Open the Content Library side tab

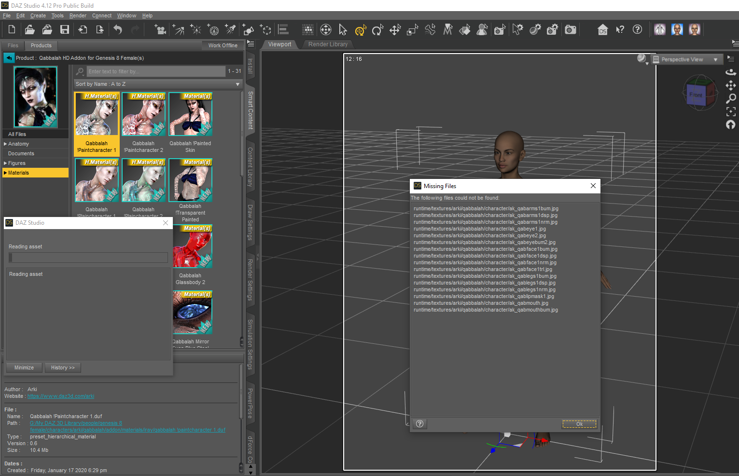click(250, 167)
